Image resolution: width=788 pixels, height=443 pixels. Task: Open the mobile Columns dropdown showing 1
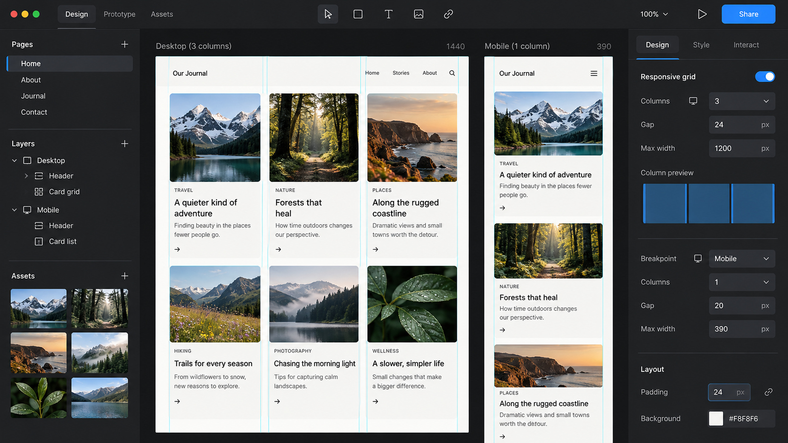742,282
